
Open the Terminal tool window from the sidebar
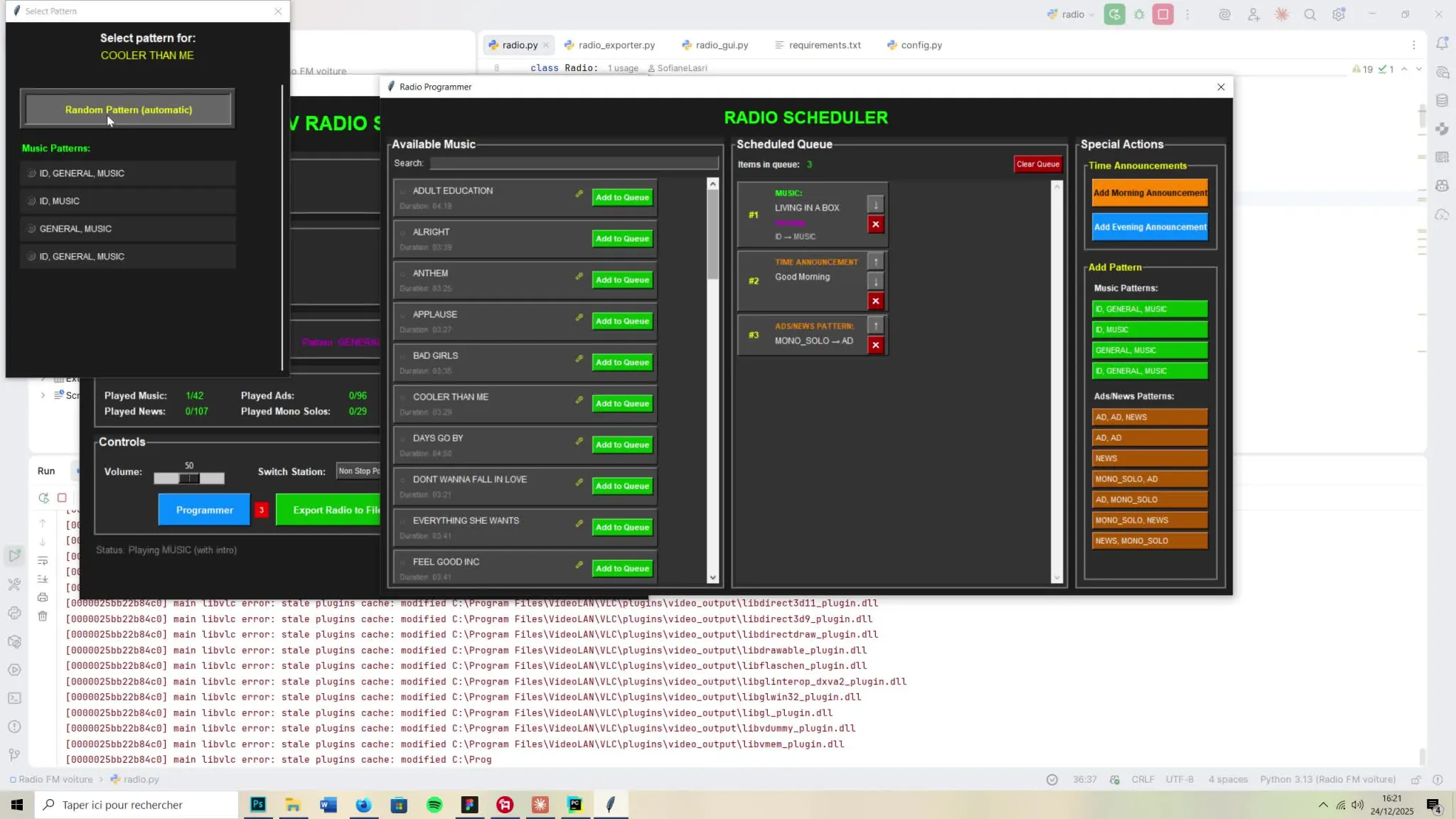tap(14, 698)
